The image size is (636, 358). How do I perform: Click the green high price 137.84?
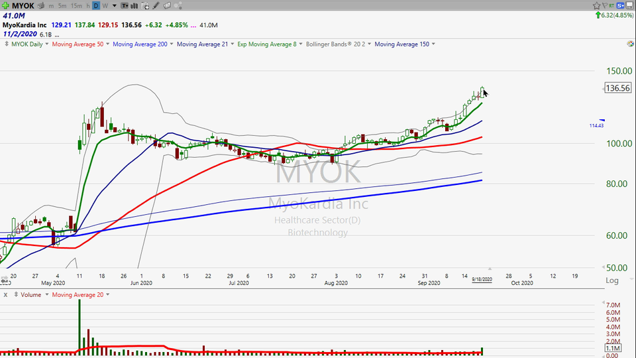[x=85, y=25]
